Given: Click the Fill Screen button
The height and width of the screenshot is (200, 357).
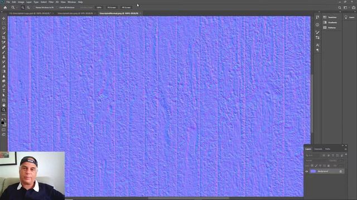Looking at the screenshot, I should [126, 7].
